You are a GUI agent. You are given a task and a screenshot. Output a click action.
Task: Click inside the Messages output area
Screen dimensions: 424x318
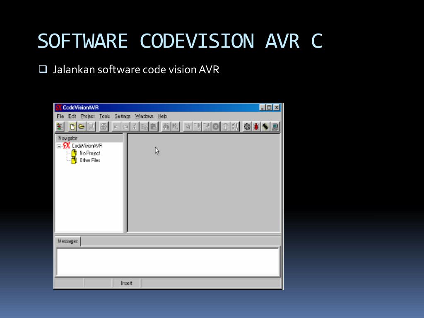(x=168, y=262)
